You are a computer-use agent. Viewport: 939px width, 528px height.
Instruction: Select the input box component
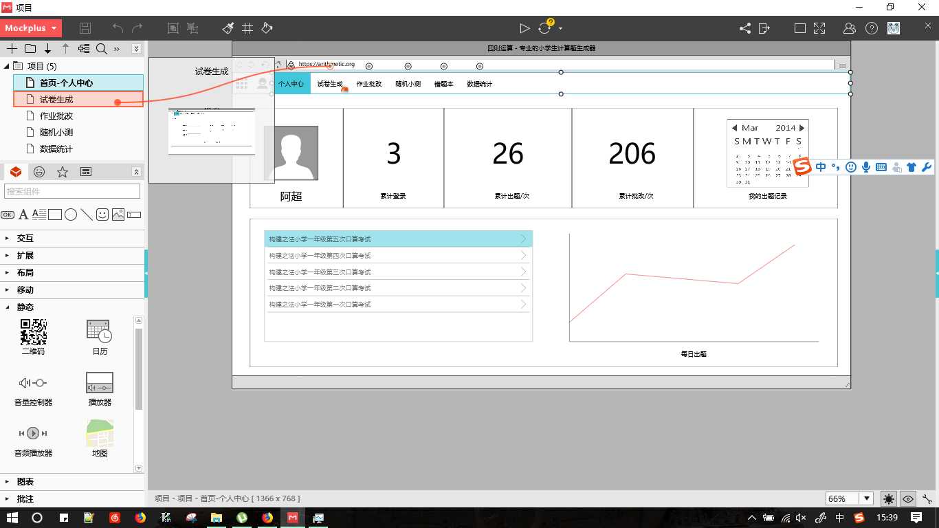134,214
